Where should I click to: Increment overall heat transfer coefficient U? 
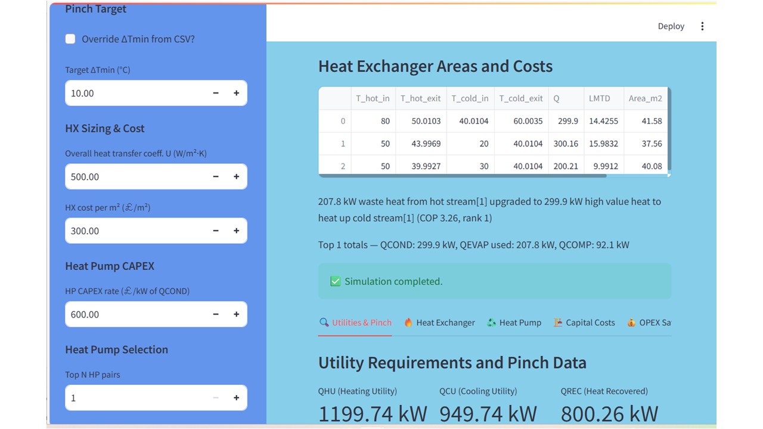pos(236,177)
